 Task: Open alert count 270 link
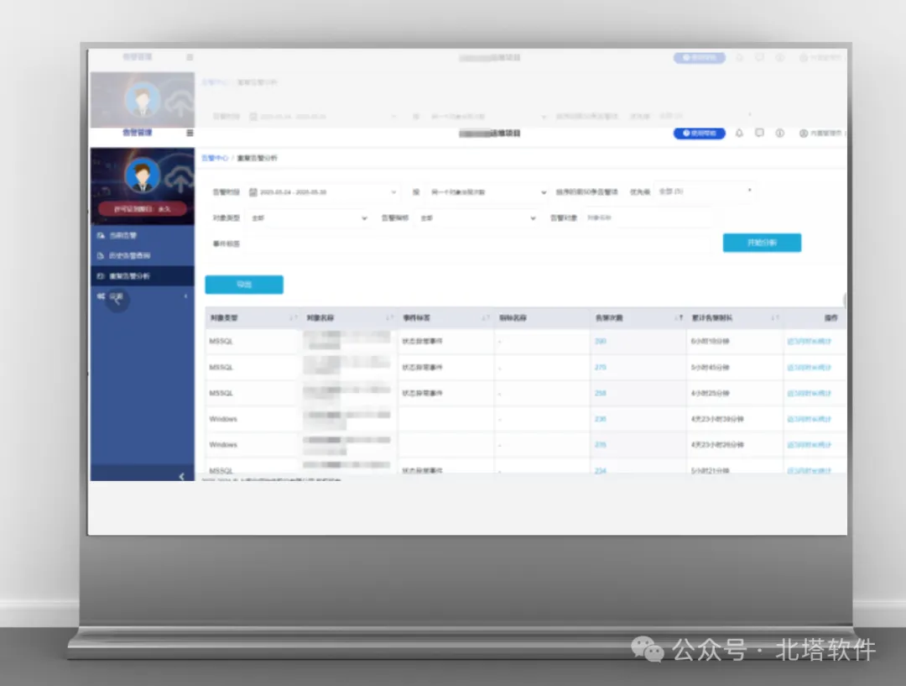(x=601, y=367)
